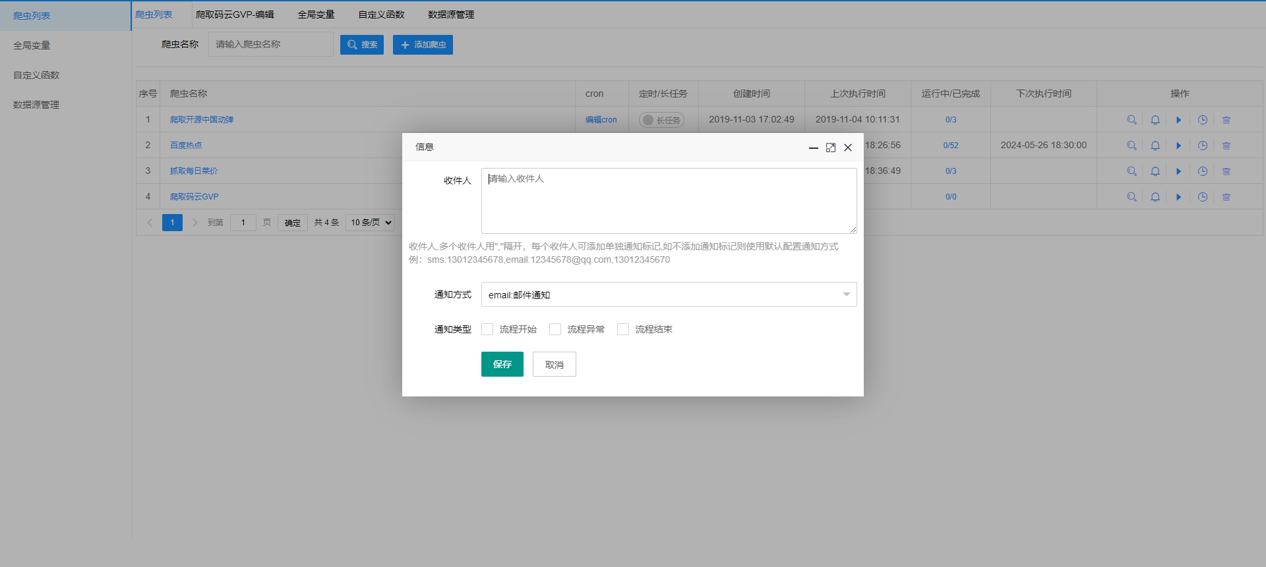1266x567 pixels.
Task: Open the 爬取开源中国动弹 crawler link
Action: pyautogui.click(x=202, y=120)
